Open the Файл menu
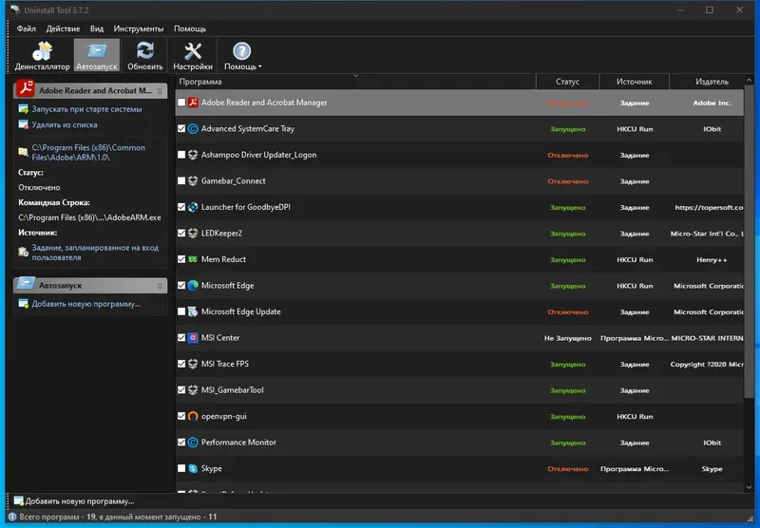Image resolution: width=760 pixels, height=528 pixels. (x=27, y=28)
